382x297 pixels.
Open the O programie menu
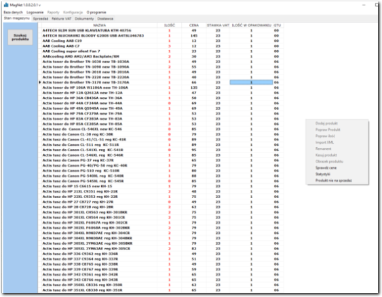(96, 12)
